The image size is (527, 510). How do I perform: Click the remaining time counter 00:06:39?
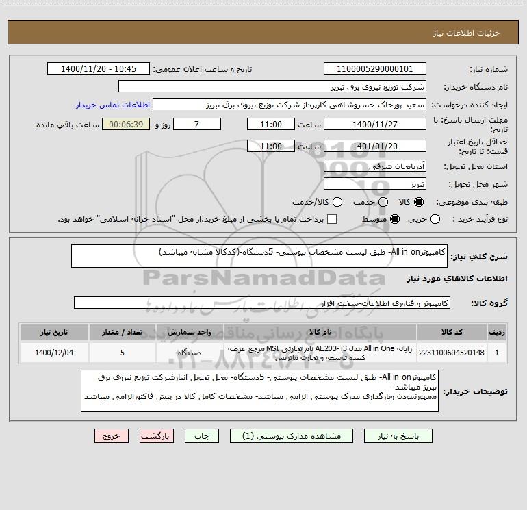126,124
